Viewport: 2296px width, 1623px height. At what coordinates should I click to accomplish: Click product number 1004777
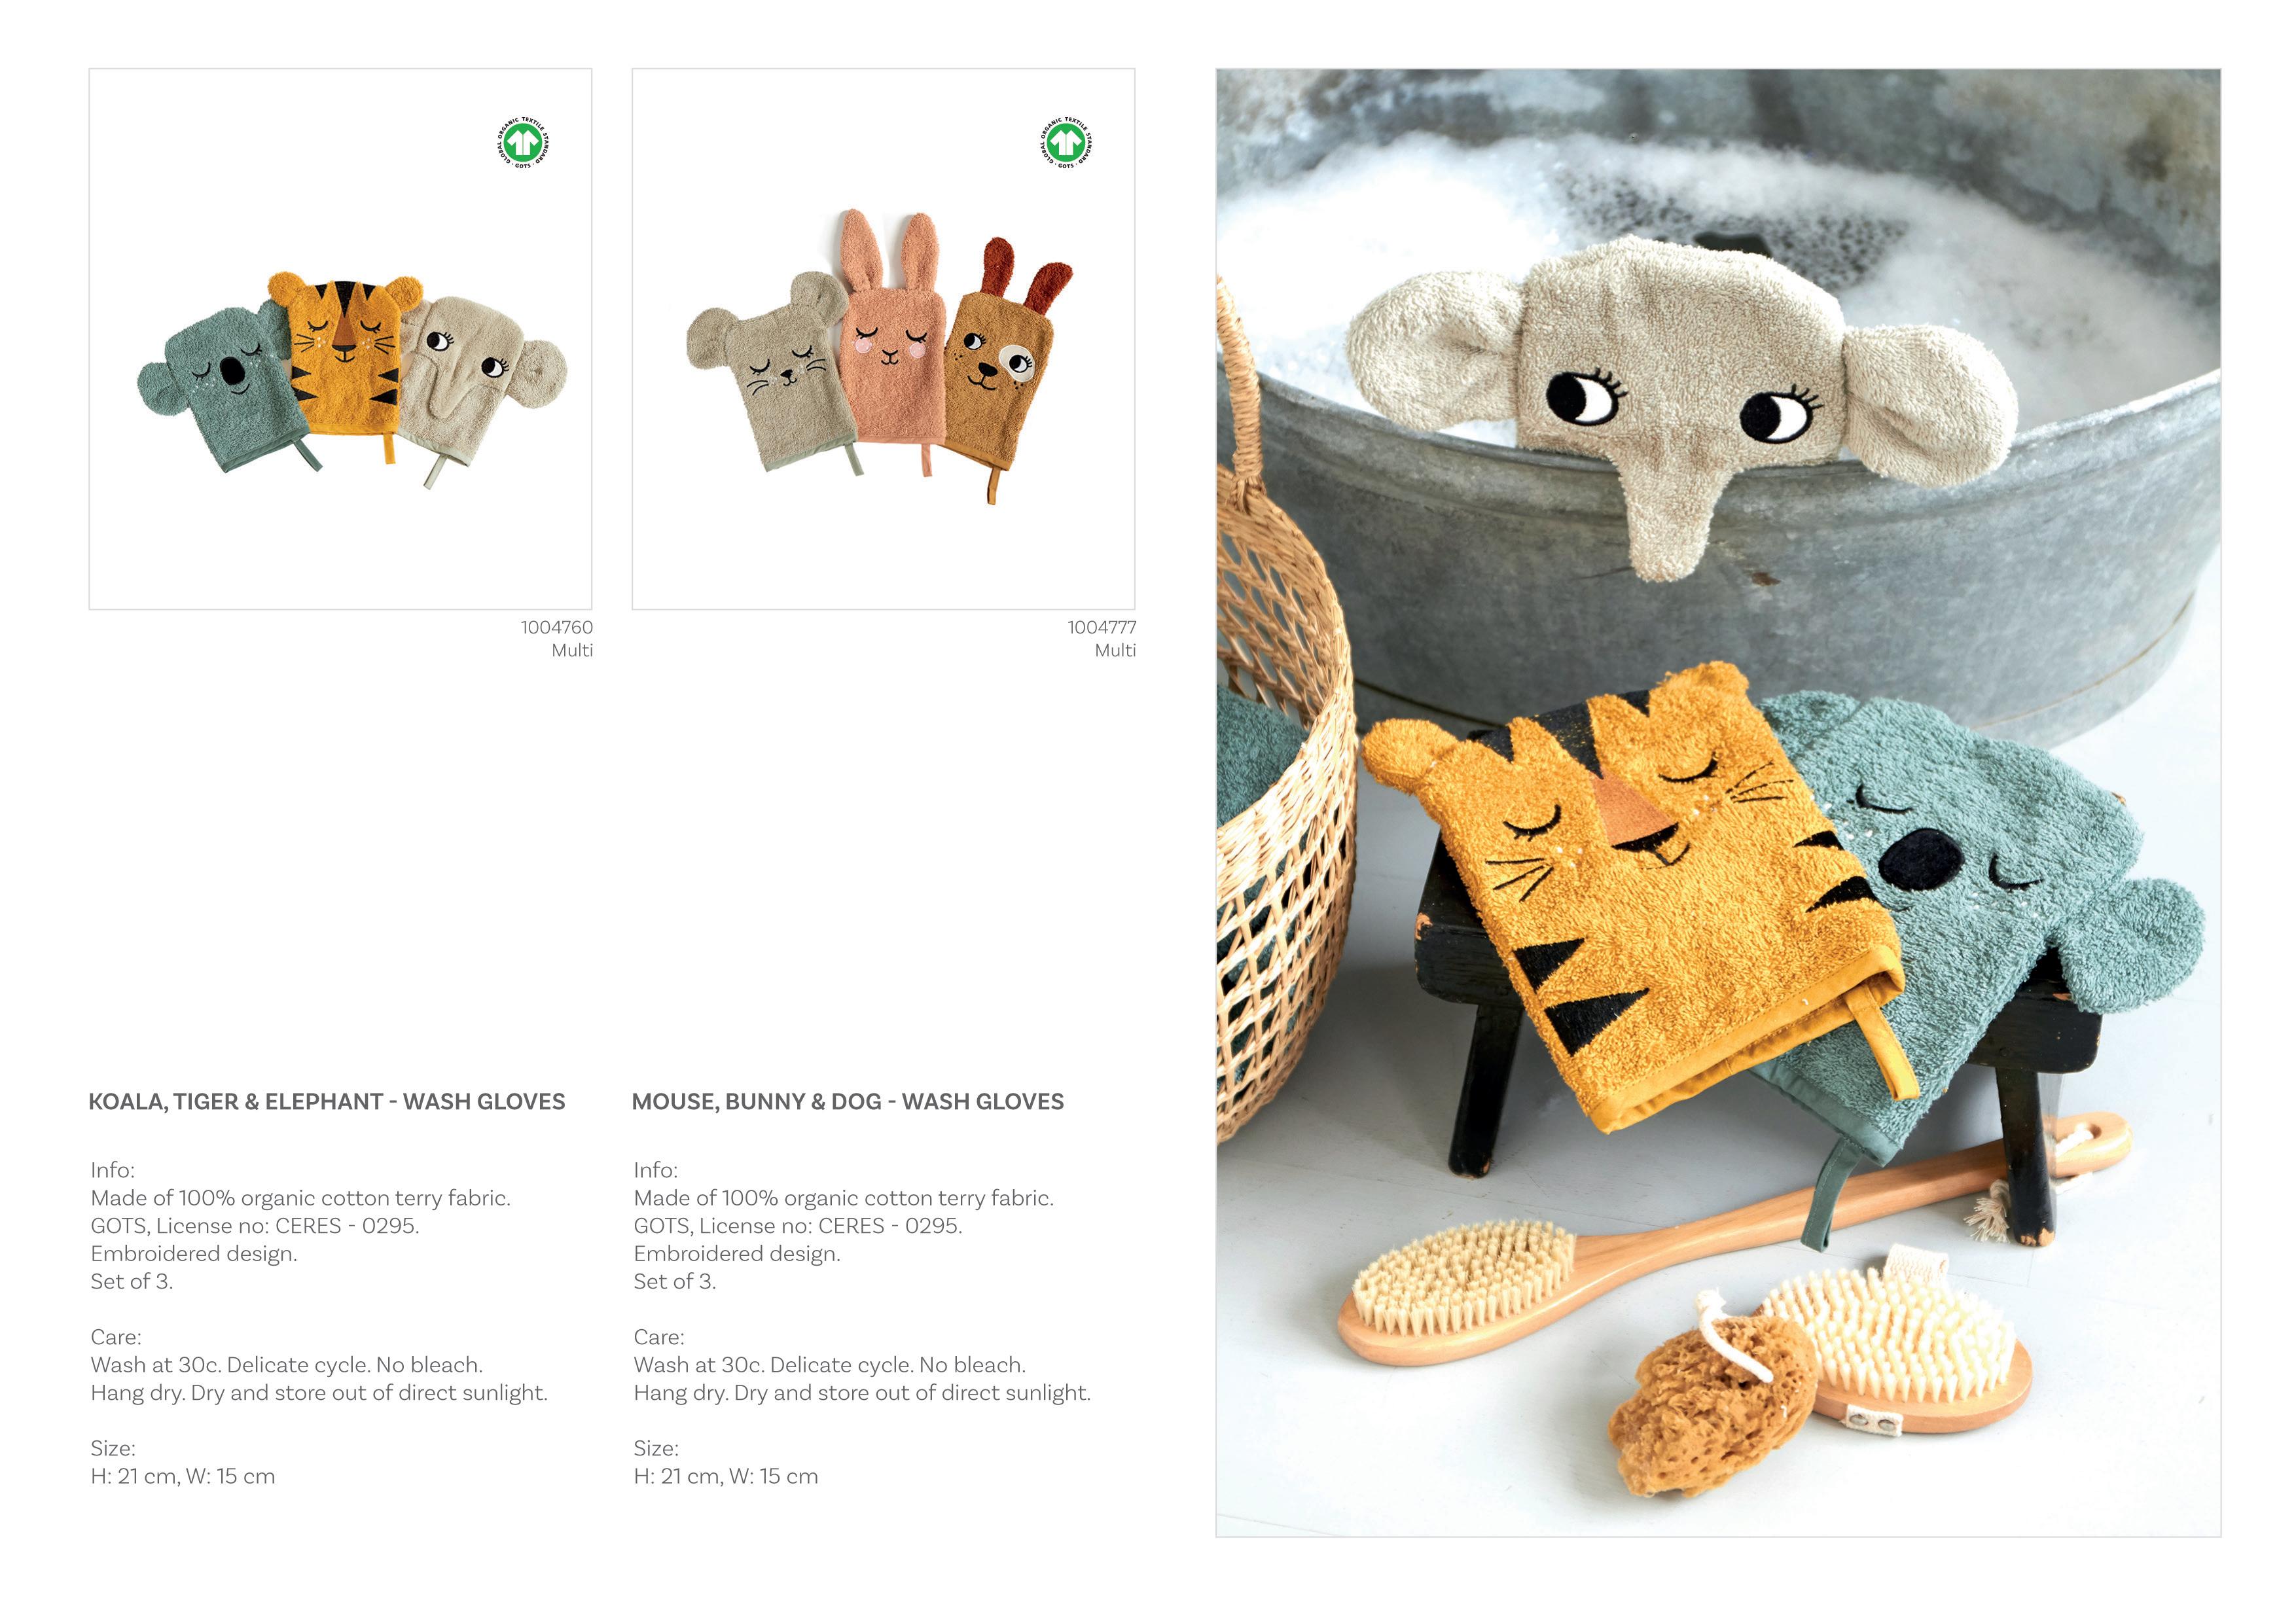1101,628
